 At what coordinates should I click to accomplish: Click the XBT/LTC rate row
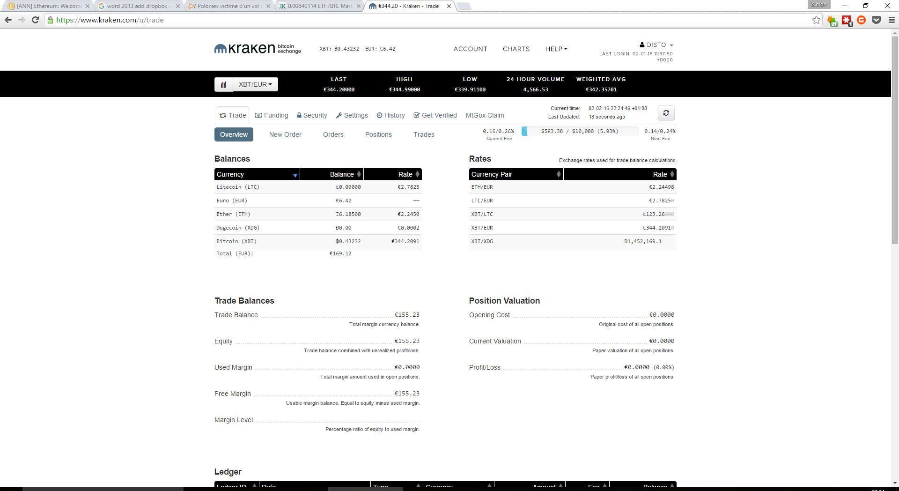(x=573, y=214)
